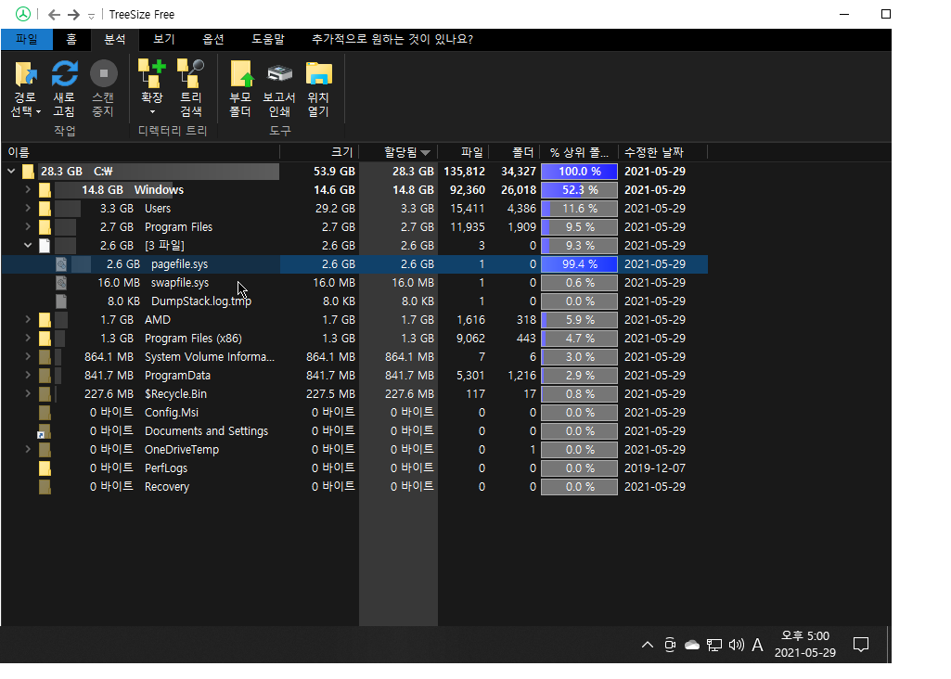Viewport: 951px width, 679px height.
Task: Switch to the 보기 view tab
Action: click(x=163, y=39)
